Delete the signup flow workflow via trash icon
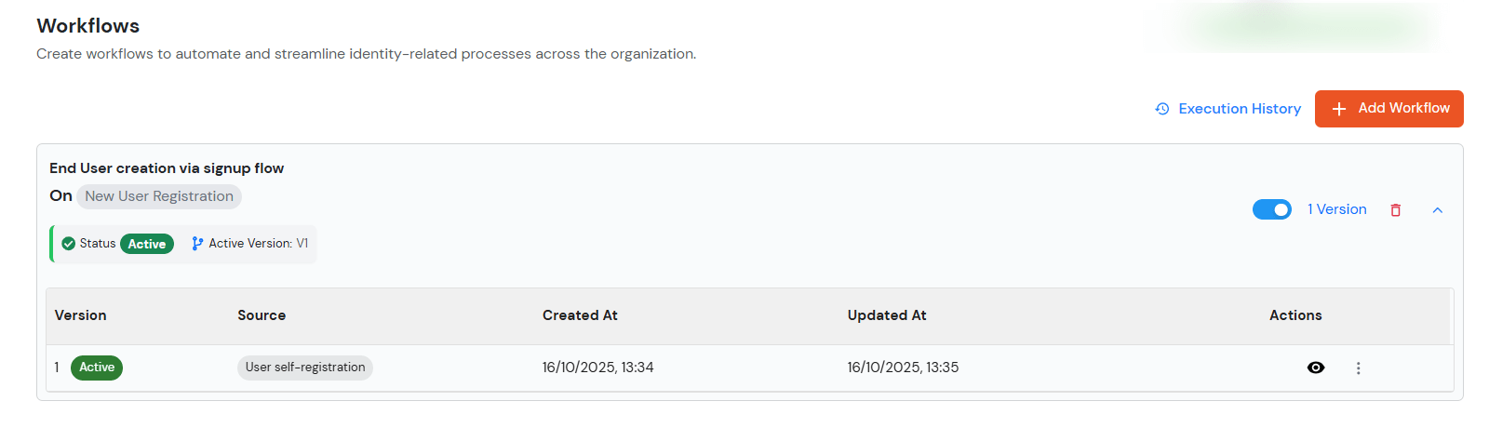Screen dimensions: 1489x428 click(x=1395, y=210)
